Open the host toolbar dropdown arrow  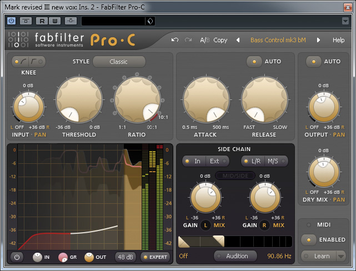(x=345, y=21)
